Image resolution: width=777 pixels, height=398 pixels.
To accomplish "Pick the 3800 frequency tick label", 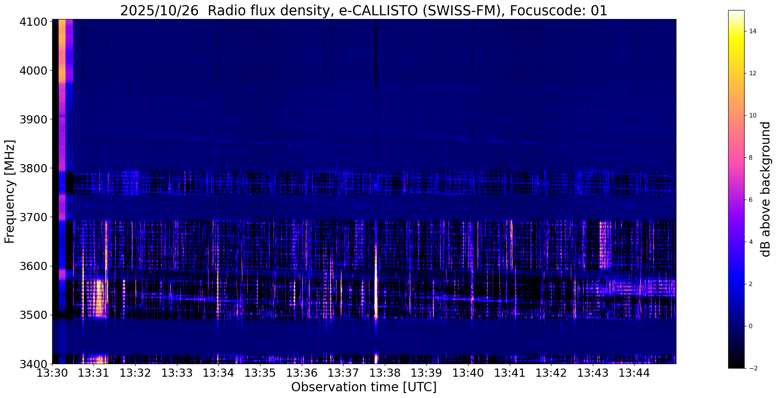I will pos(34,168).
